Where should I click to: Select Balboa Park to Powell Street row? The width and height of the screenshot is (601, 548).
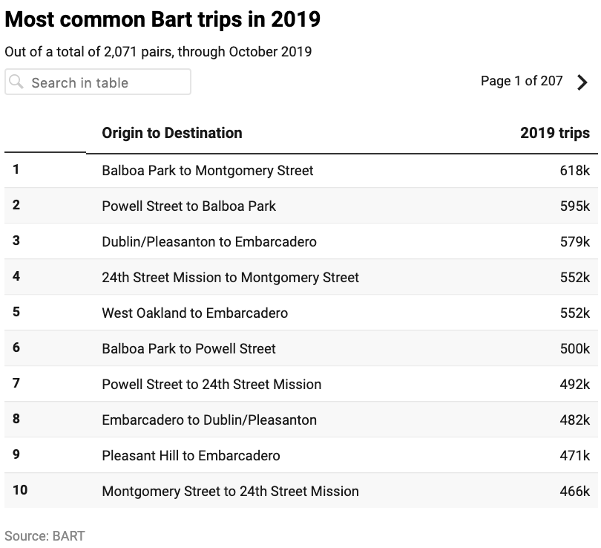click(188, 349)
